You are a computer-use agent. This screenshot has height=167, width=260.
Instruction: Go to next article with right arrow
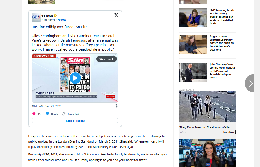[x=250, y=83]
